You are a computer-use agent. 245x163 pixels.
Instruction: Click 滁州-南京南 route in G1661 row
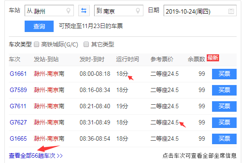click(x=49, y=74)
